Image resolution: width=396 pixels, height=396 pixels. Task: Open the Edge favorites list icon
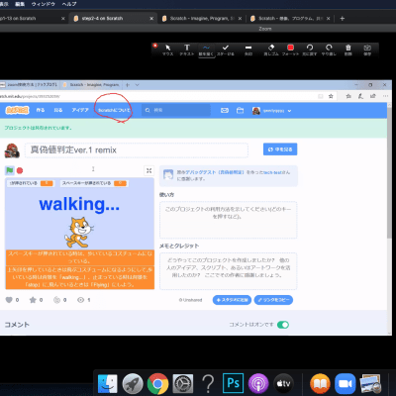click(x=348, y=96)
